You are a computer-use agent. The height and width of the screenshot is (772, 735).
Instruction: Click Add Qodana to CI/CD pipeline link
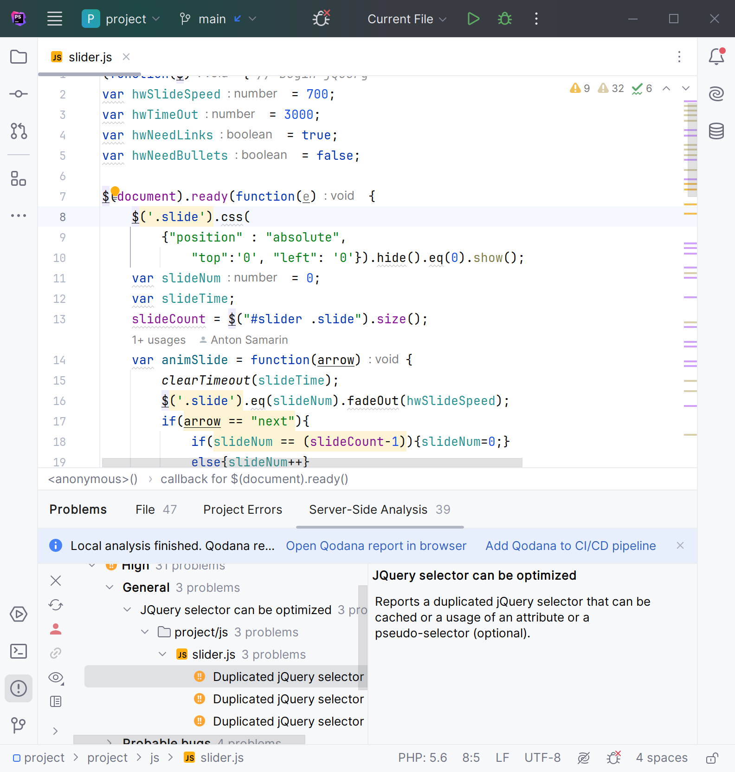point(571,546)
